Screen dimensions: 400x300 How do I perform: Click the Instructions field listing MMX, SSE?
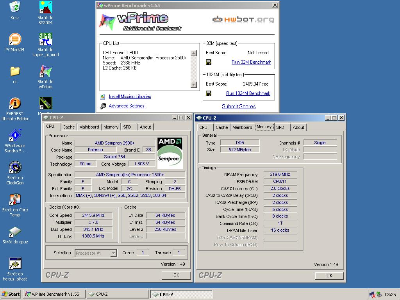pos(130,195)
